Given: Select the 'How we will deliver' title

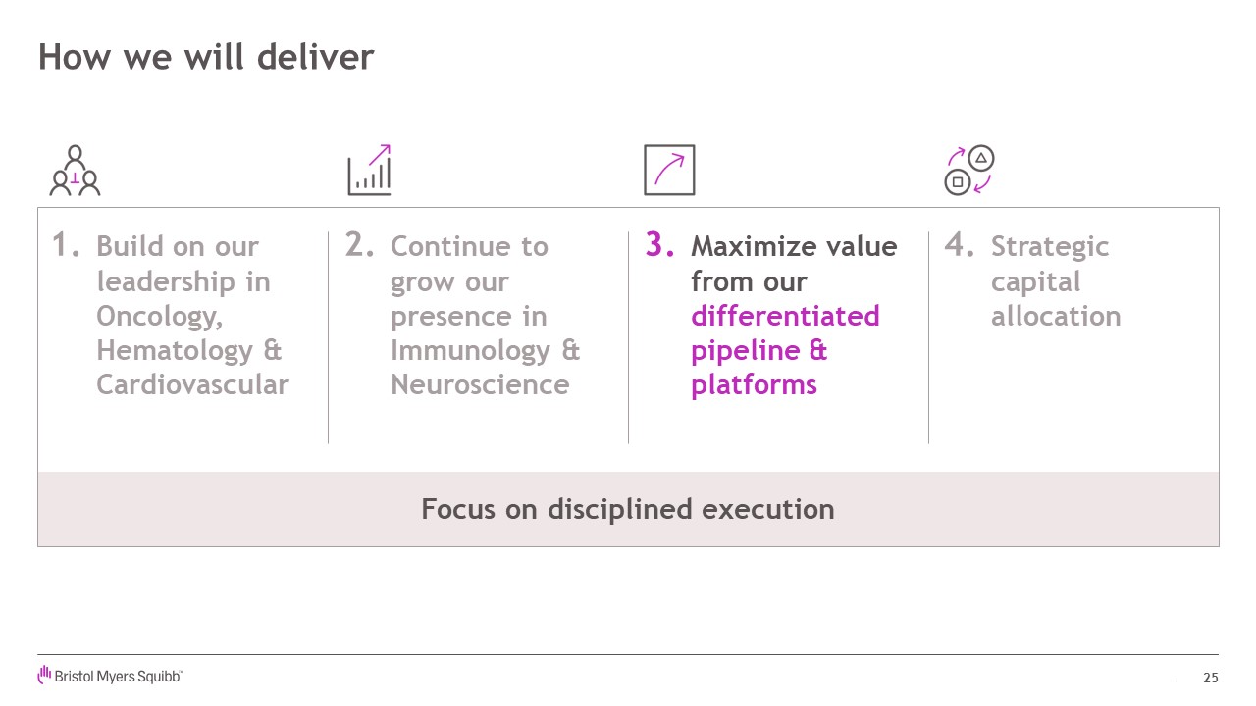Looking at the screenshot, I should [x=206, y=57].
